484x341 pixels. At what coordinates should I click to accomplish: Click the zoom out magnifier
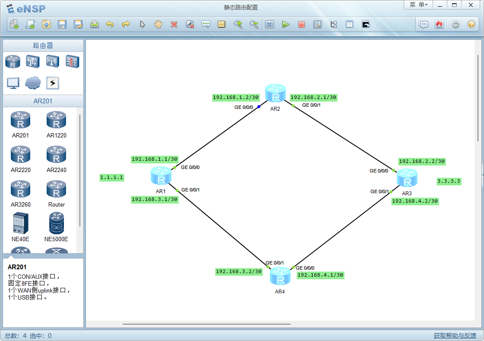(254, 24)
